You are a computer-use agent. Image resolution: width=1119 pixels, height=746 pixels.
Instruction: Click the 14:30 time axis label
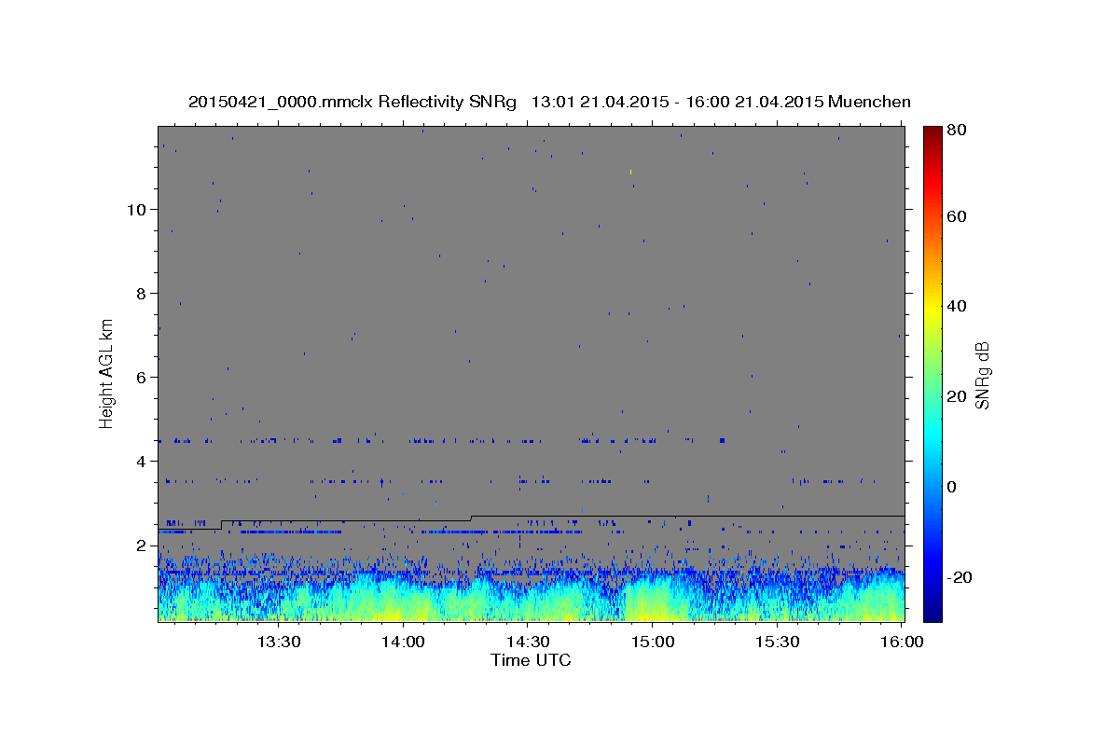point(529,642)
